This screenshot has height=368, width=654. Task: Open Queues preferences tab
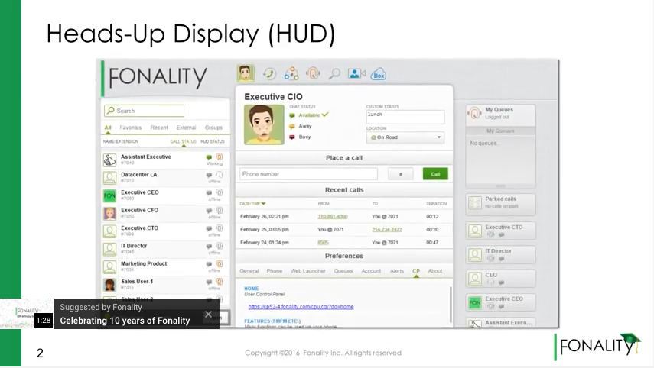343,271
